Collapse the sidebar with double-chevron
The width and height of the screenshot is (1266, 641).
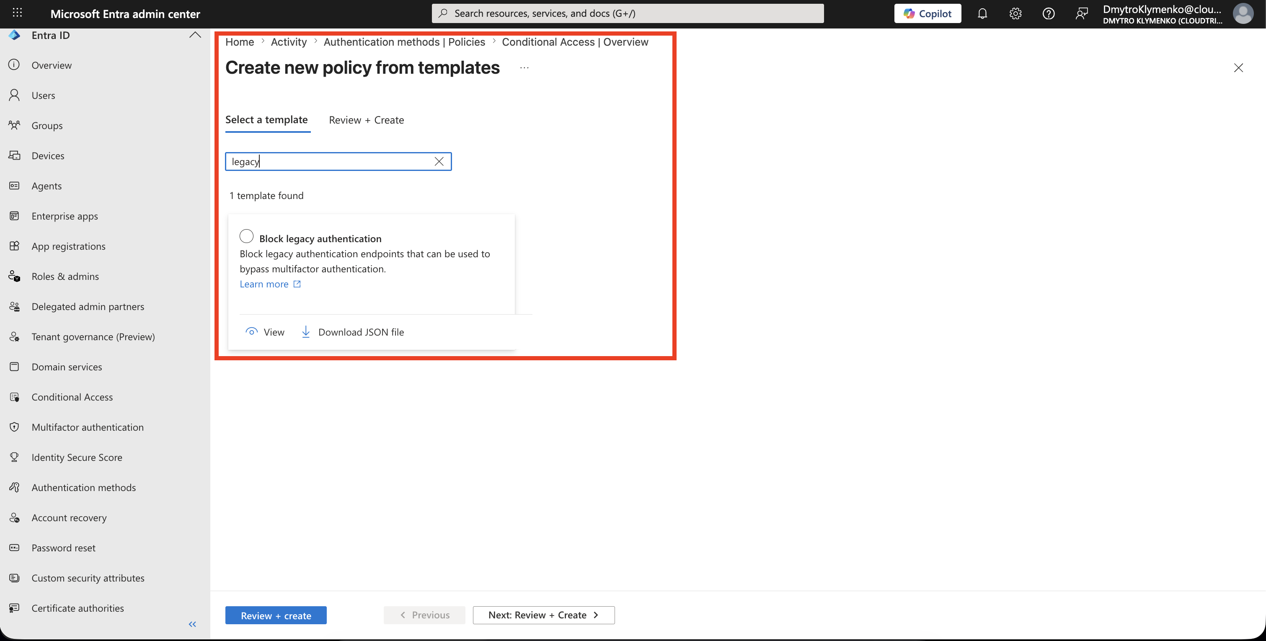click(x=192, y=624)
